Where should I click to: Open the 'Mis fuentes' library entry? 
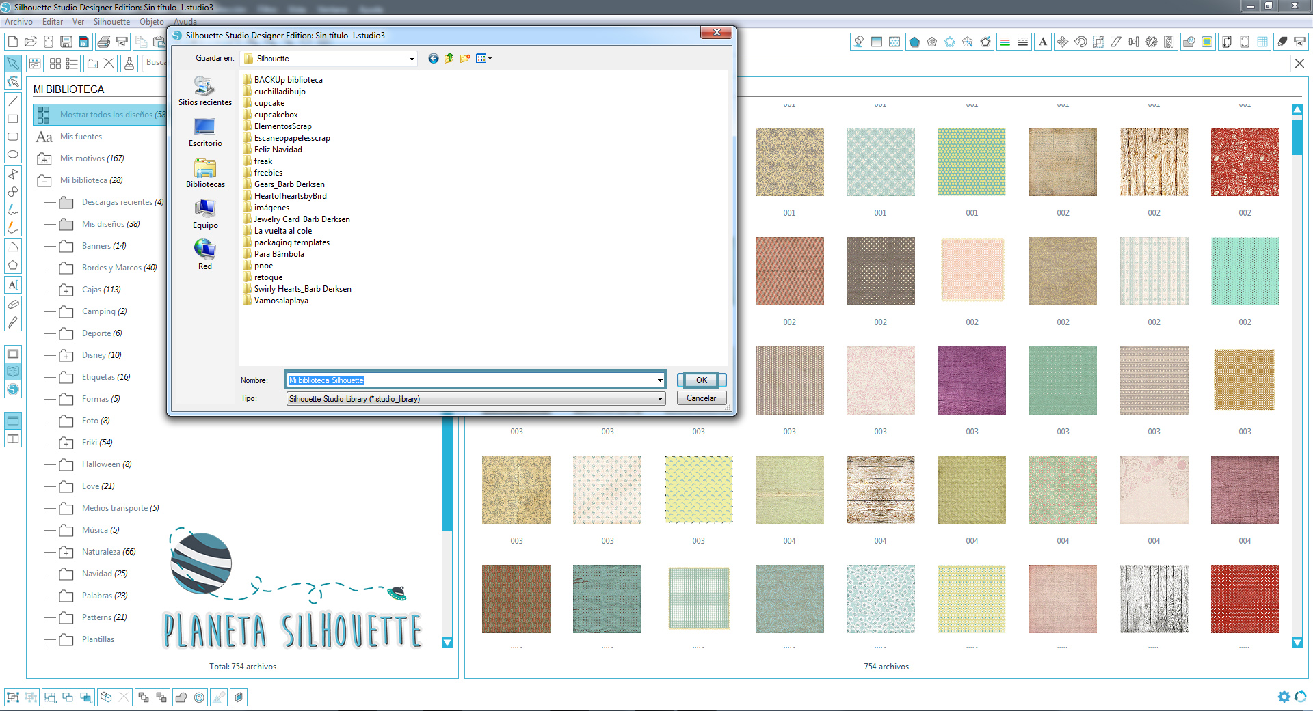coord(80,137)
